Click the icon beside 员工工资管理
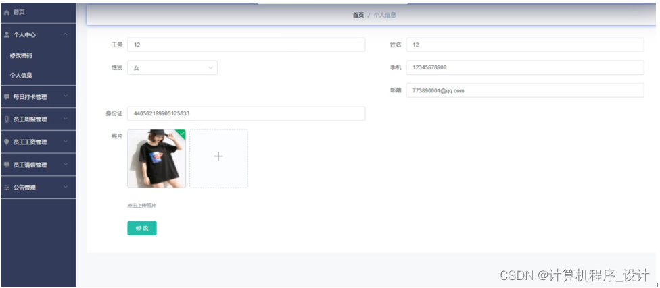This screenshot has height=288, width=660. tap(6, 142)
